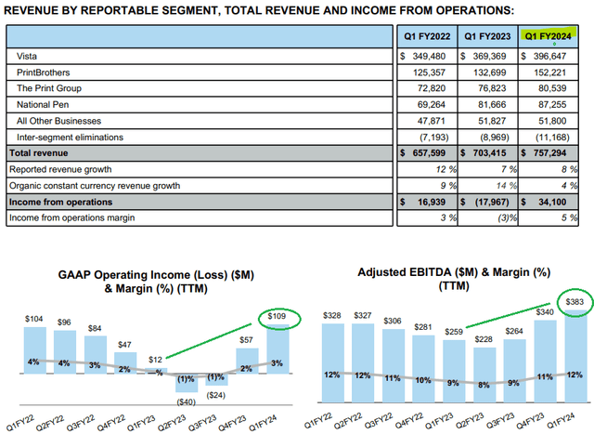This screenshot has width=594, height=434.
Task: Click the Q1 FY2023 column header
Action: pyautogui.click(x=487, y=36)
